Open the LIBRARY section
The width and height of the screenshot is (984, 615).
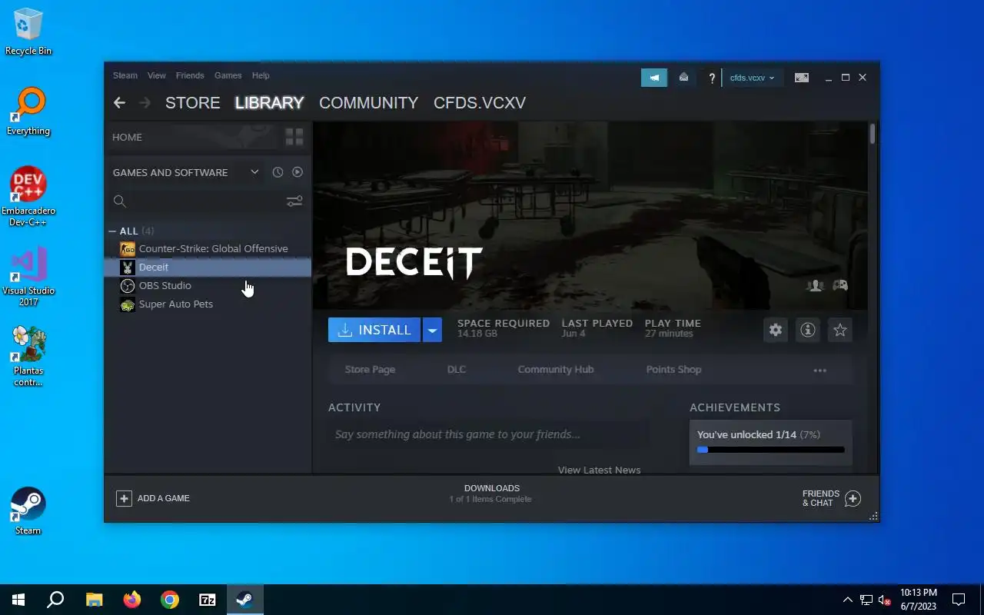(269, 103)
